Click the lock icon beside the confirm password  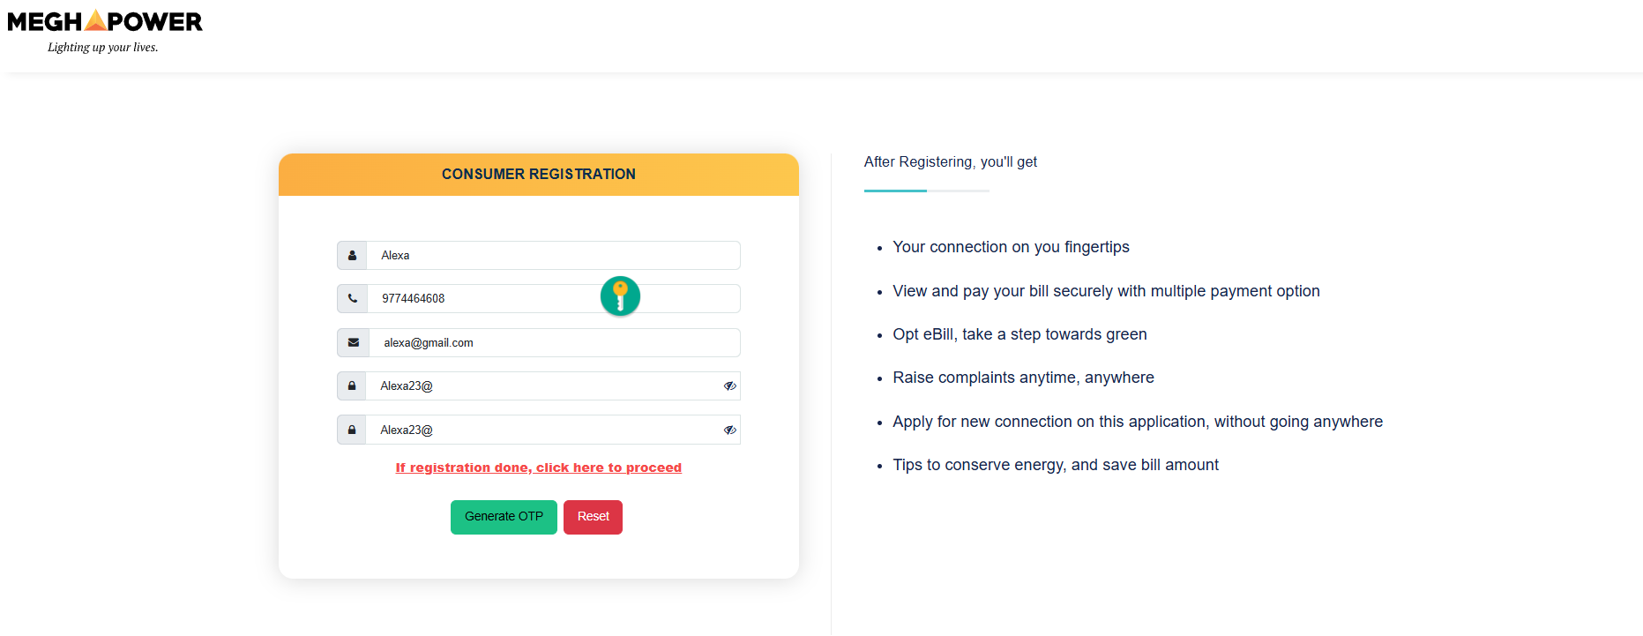(x=352, y=430)
